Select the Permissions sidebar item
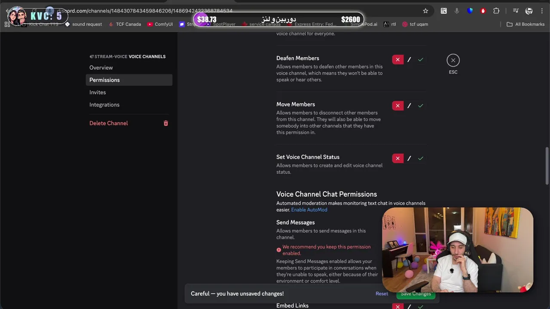 [x=129, y=80]
